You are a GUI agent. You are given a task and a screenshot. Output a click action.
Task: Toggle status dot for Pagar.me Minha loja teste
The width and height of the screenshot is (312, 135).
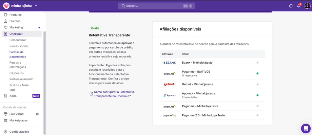pyautogui.click(x=257, y=106)
